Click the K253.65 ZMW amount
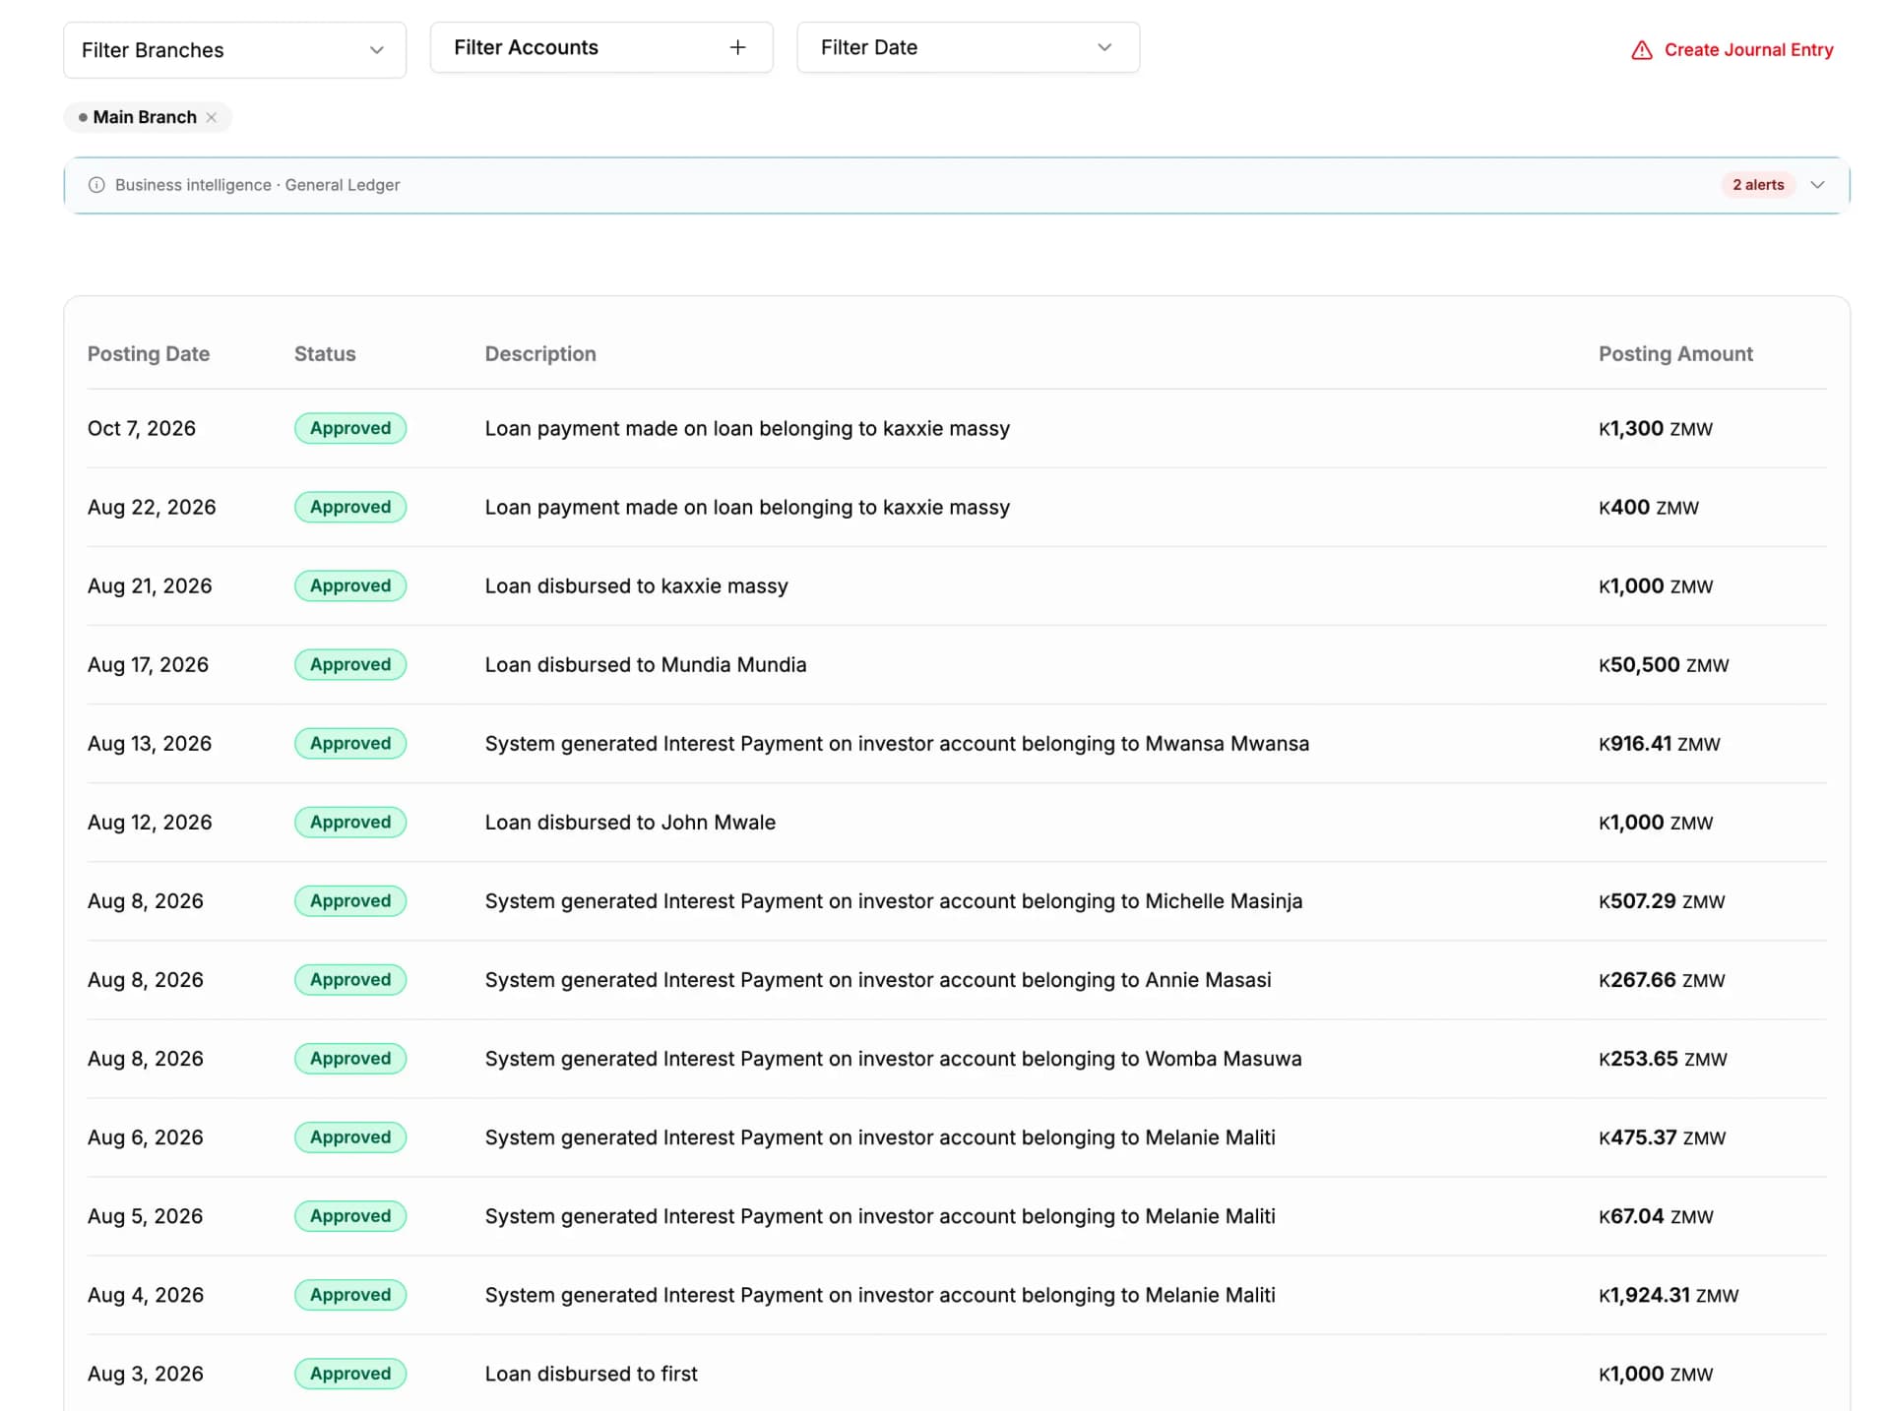The height and width of the screenshot is (1411, 1890). point(1663,1058)
